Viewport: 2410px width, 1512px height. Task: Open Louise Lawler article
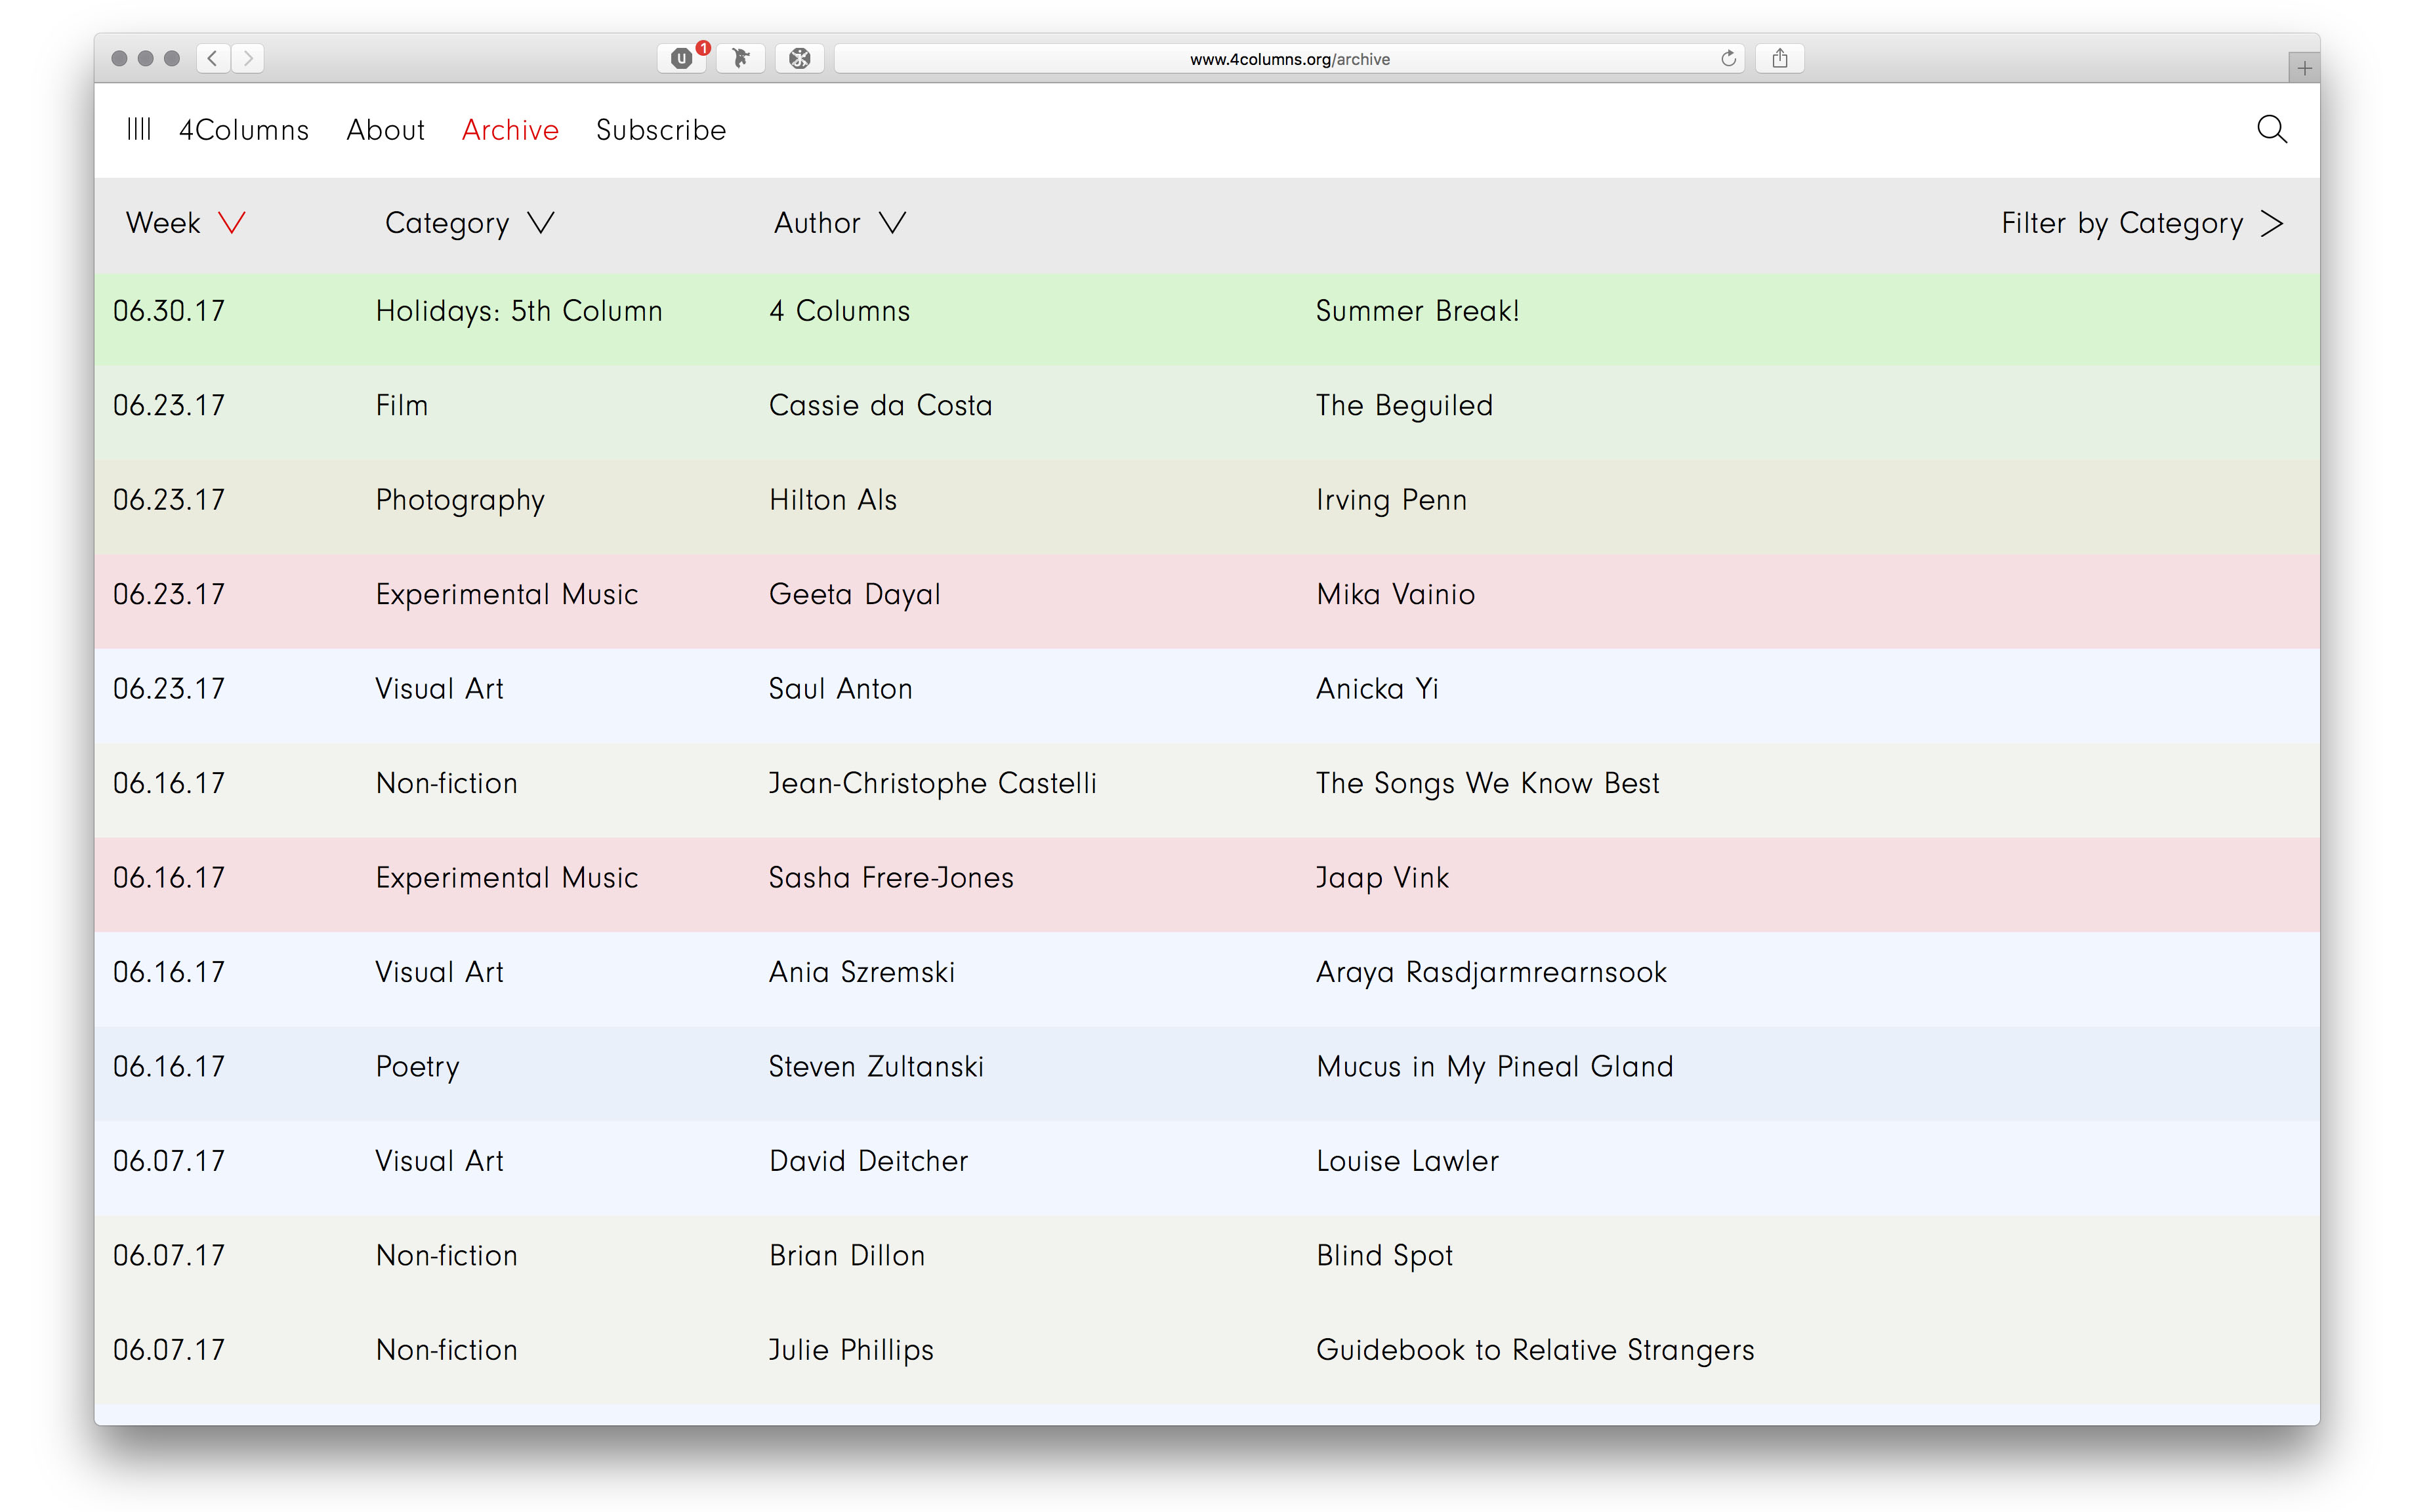[1407, 1161]
